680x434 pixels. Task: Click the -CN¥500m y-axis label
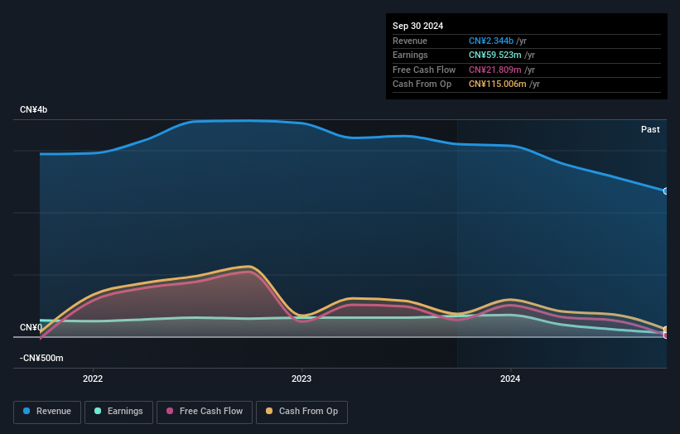41,358
